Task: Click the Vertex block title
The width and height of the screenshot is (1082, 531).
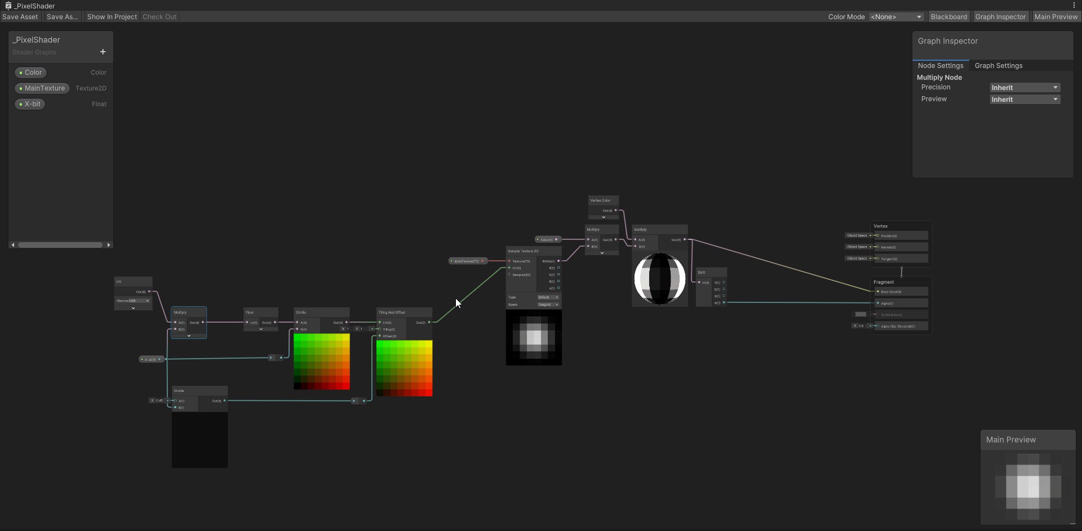Action: [880, 226]
